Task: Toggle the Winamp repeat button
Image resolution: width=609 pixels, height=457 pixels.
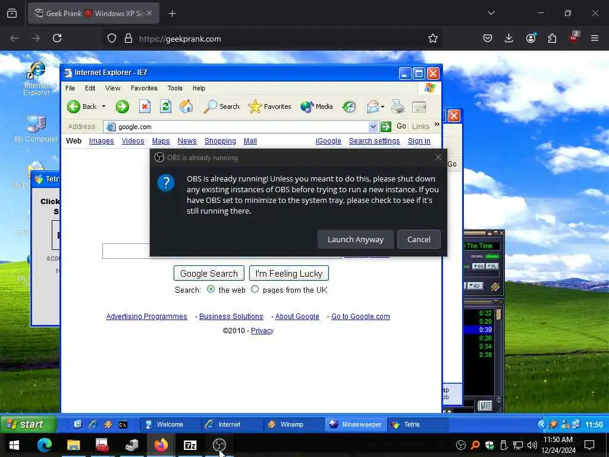Action: (474, 286)
